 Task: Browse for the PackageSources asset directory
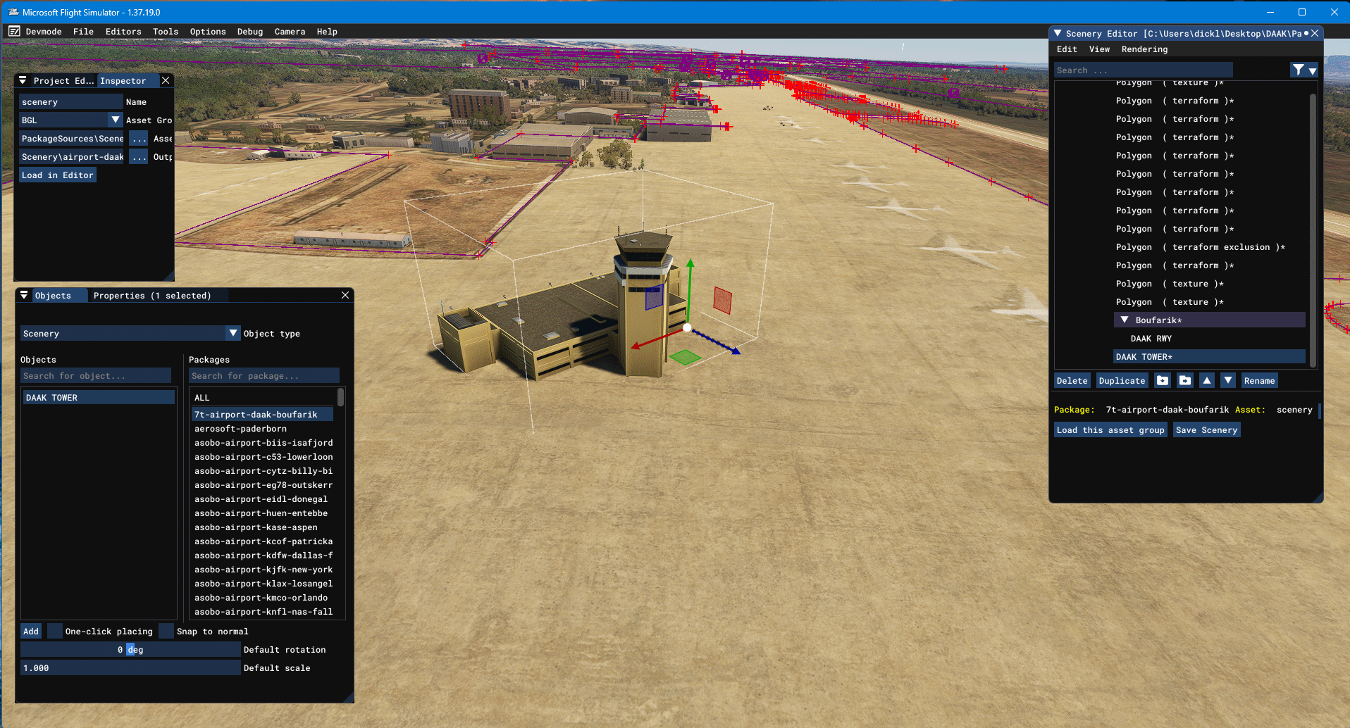(x=139, y=139)
